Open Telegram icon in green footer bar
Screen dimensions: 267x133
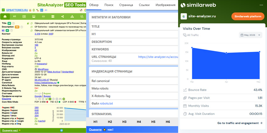pos(62,130)
